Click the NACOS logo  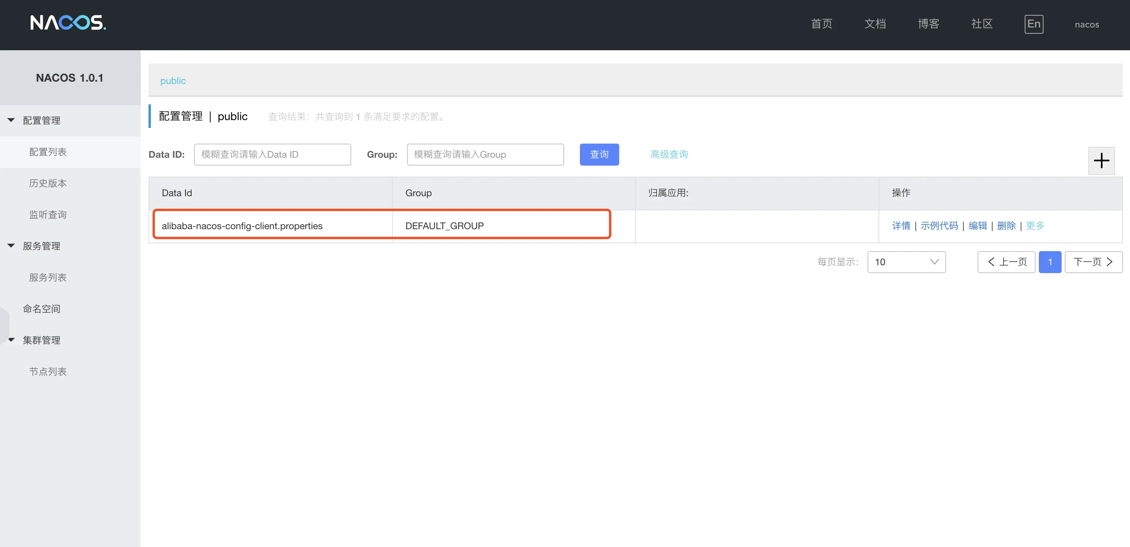(x=68, y=23)
